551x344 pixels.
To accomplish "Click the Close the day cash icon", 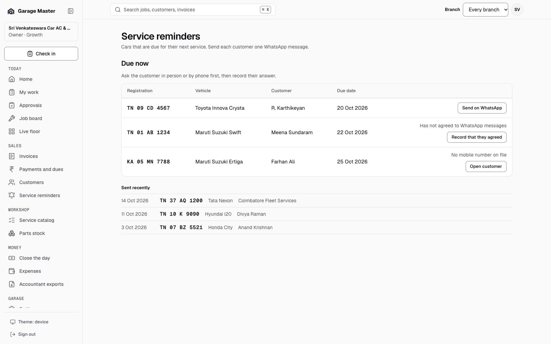I will [12, 258].
